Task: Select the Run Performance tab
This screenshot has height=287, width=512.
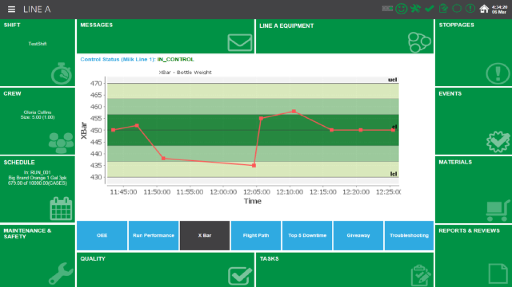Action: 153,236
